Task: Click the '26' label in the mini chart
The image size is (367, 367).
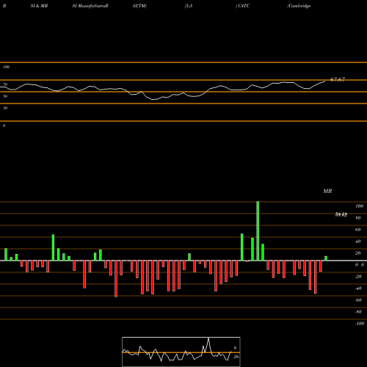Action: click(236, 357)
